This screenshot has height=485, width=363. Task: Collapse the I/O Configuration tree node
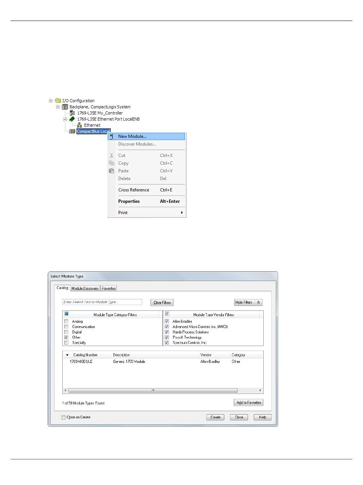(51, 101)
